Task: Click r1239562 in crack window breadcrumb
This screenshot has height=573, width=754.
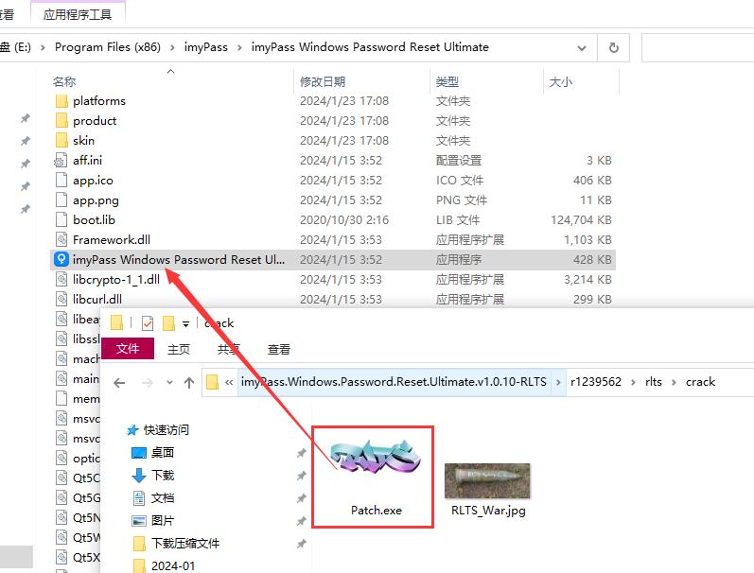Action: [x=596, y=382]
